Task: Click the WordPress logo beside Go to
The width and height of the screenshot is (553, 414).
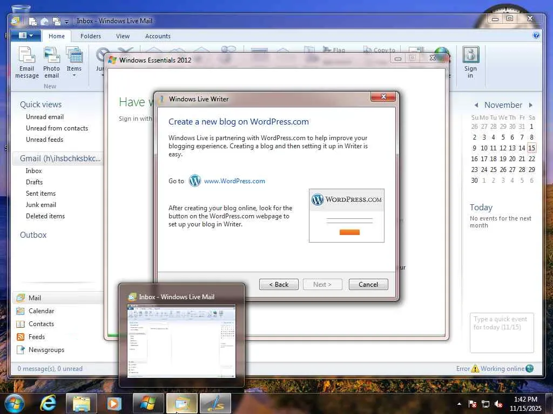Action: click(x=194, y=181)
